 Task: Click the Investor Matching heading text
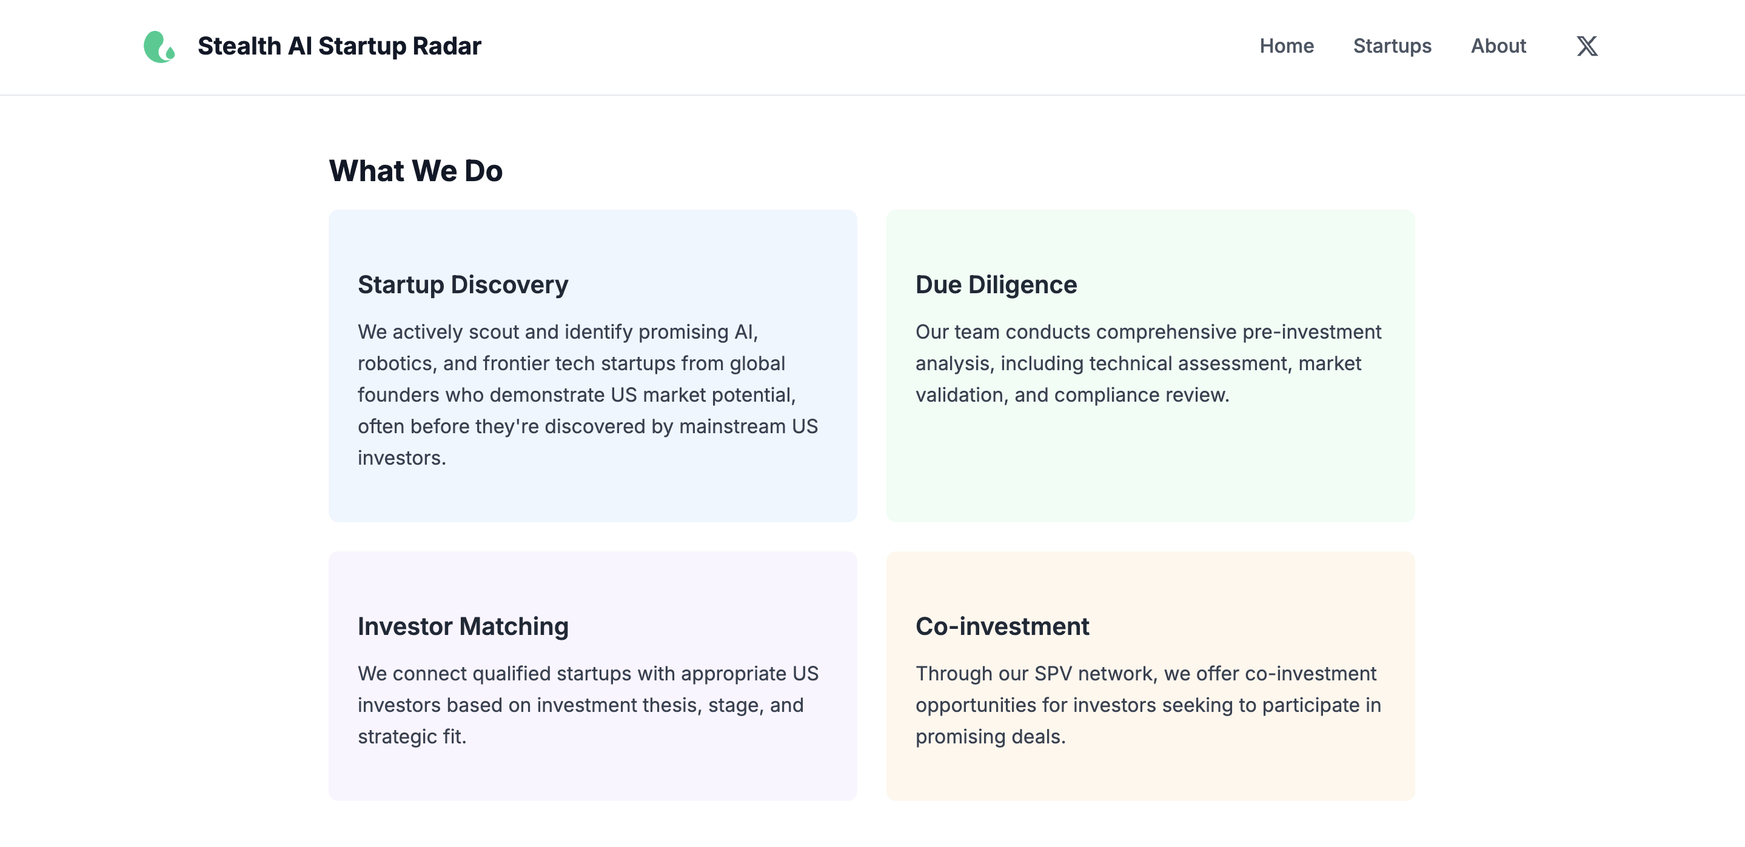(463, 626)
